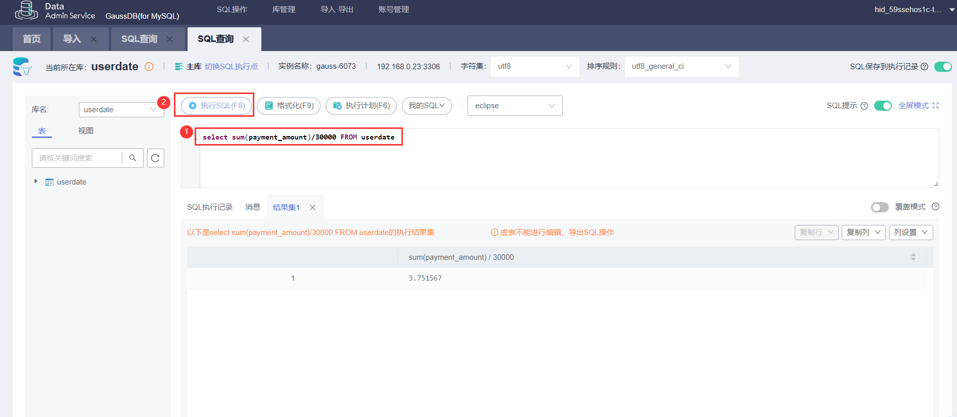Click the sum(payment_amount) / 30000 column header
This screenshot has height=417, width=957.
point(461,257)
